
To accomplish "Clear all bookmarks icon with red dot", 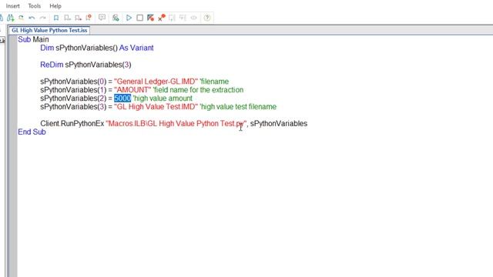I will click(x=89, y=18).
